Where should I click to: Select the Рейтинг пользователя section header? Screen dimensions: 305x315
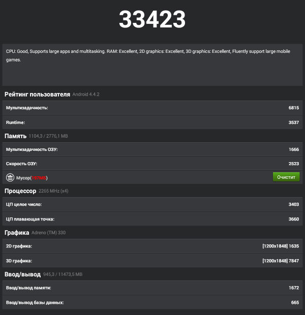(37, 94)
